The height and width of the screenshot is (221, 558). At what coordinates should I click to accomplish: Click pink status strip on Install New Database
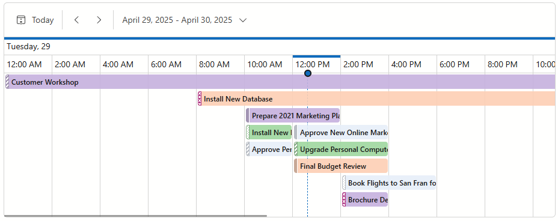coord(200,98)
